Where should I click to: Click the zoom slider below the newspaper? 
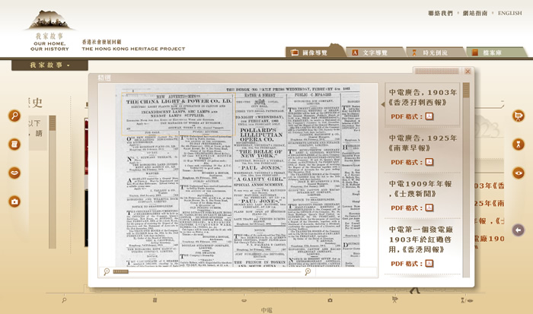point(122,271)
